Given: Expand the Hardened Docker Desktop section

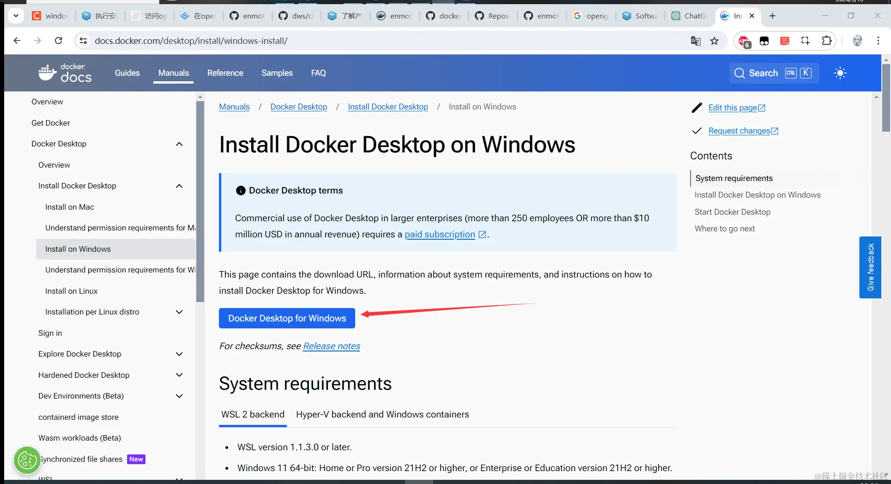Looking at the screenshot, I should tap(179, 375).
